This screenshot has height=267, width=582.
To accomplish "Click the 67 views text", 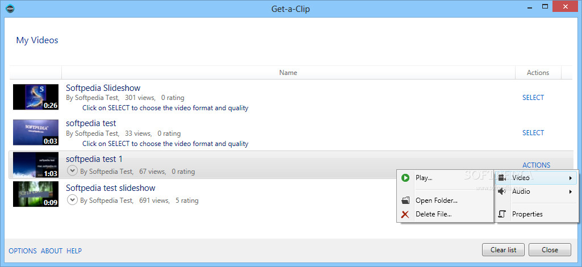I will click(x=152, y=172).
